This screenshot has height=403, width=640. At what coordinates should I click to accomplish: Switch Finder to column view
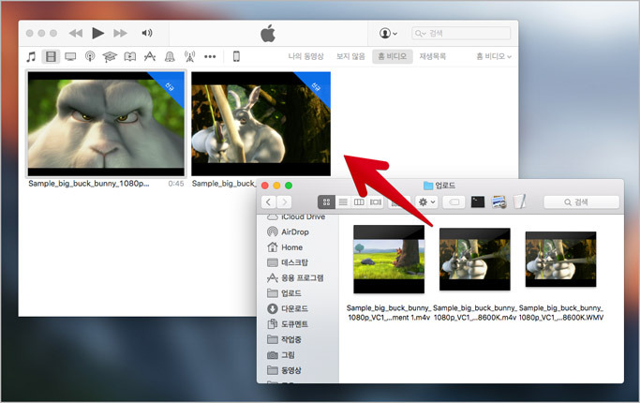(359, 202)
